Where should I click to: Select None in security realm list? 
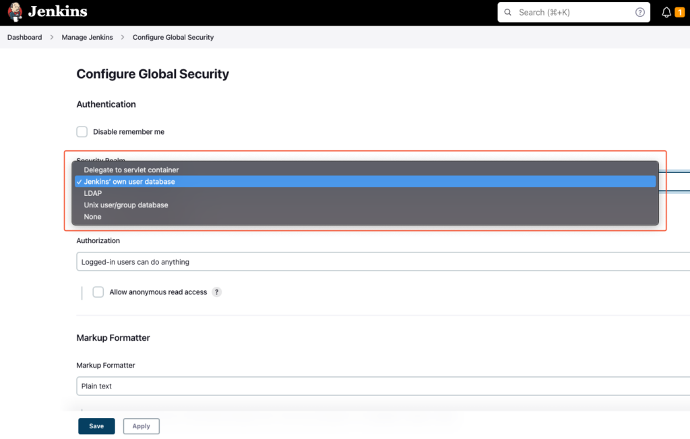click(365, 216)
